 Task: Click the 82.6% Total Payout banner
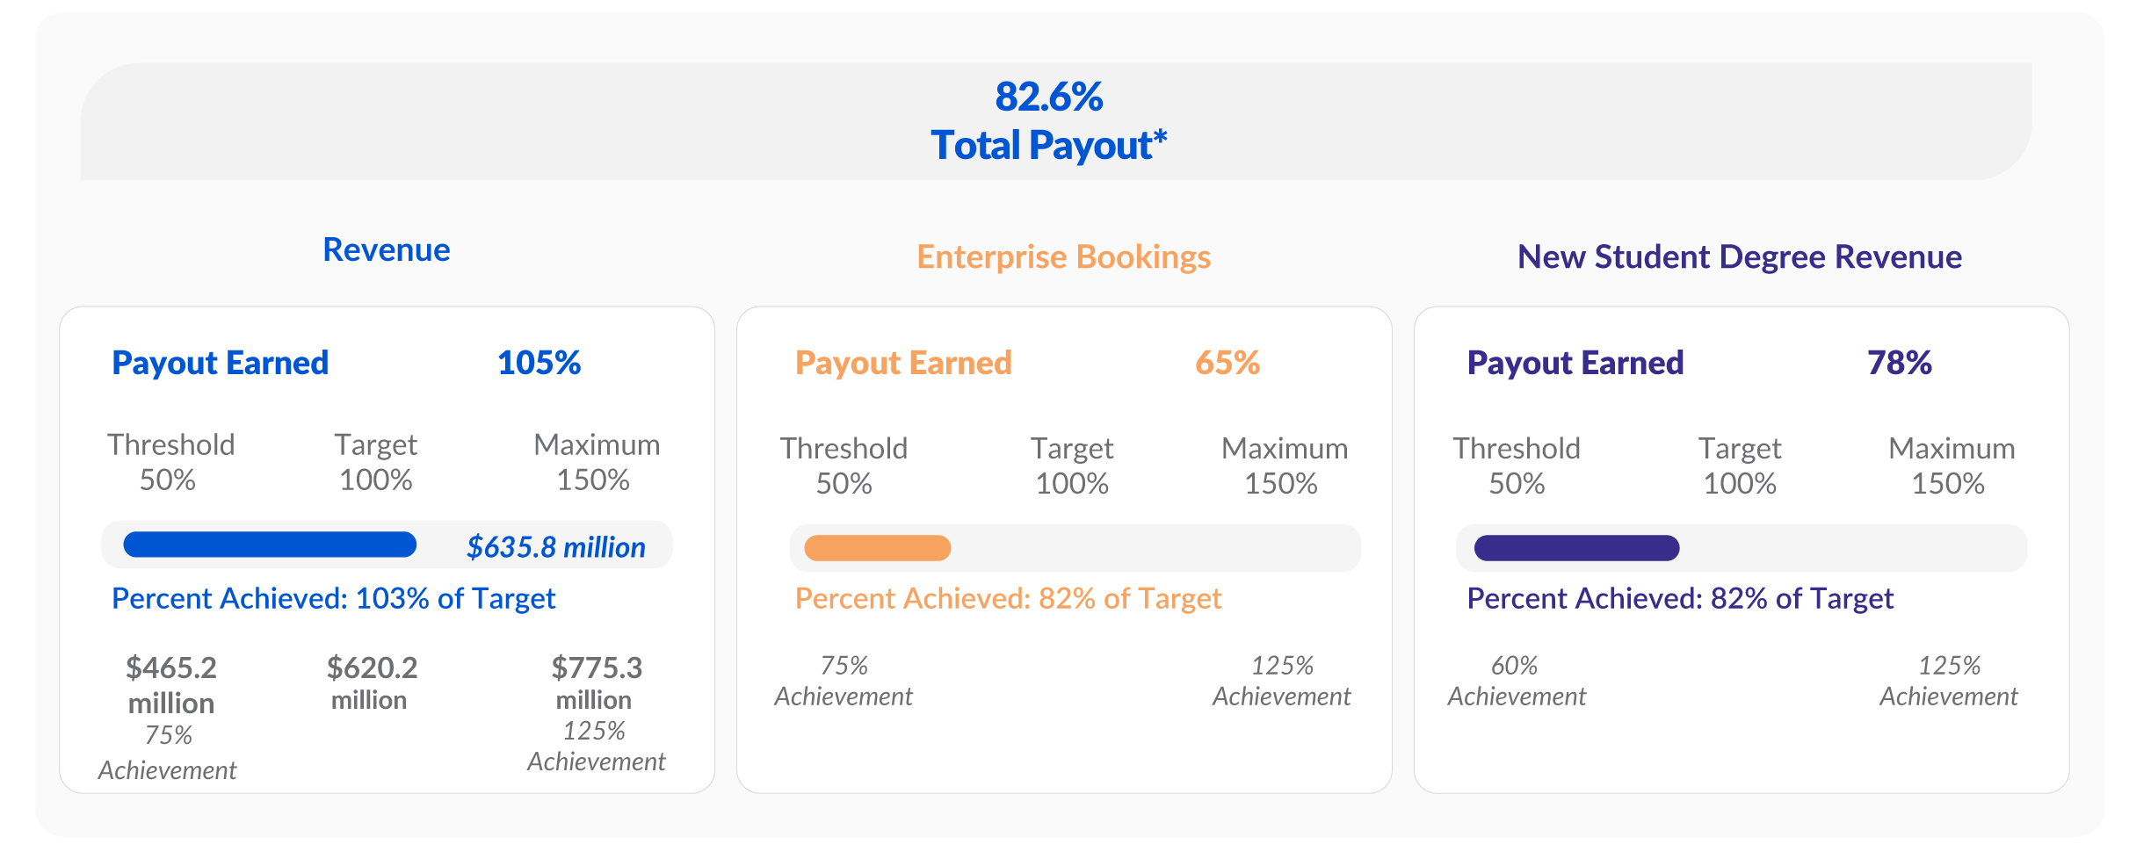coord(1049,121)
